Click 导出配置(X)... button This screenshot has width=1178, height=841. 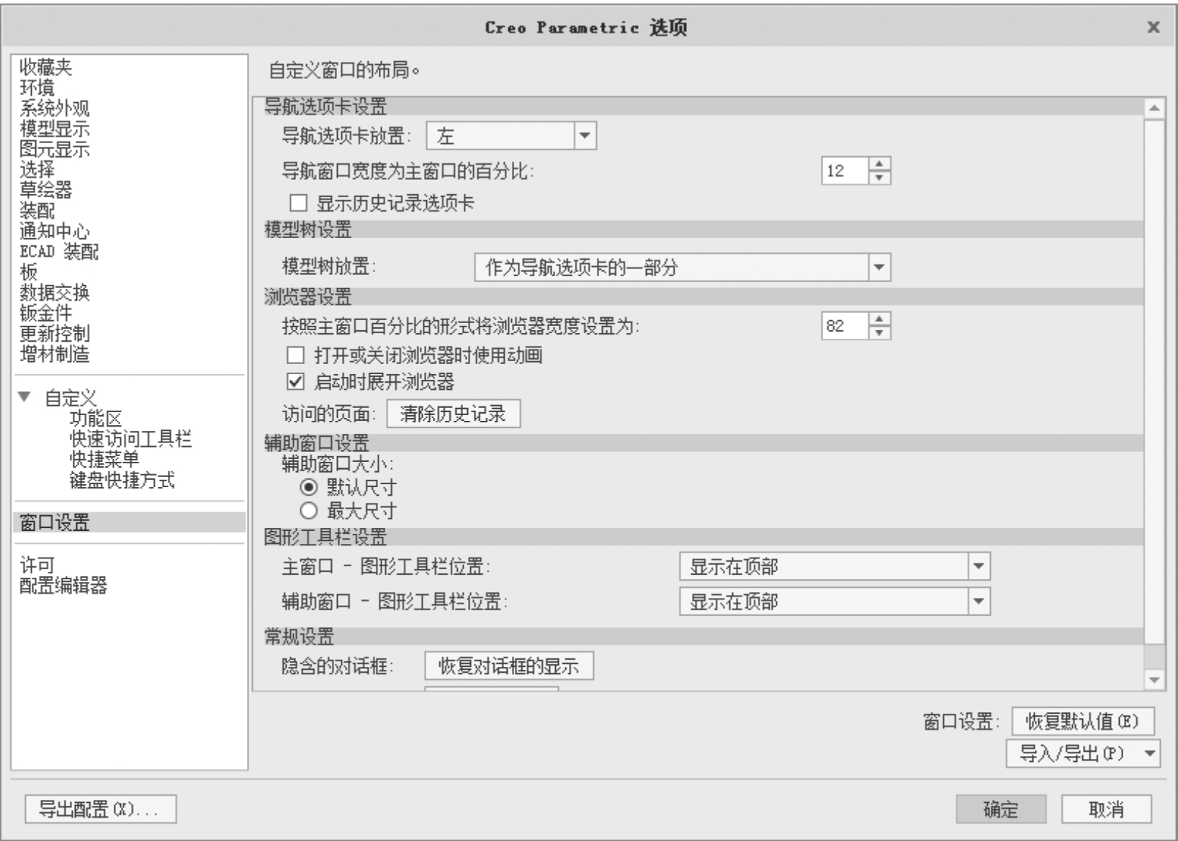coord(100,809)
